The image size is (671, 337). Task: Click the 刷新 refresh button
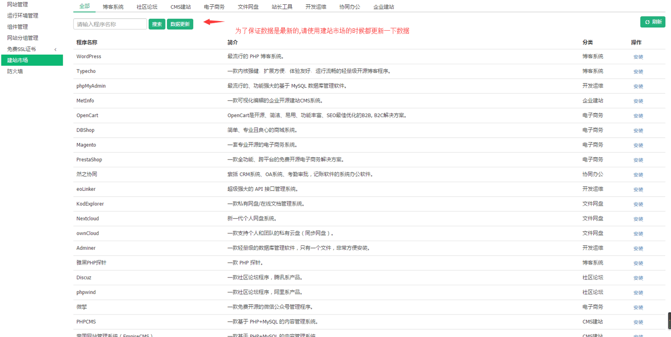point(653,22)
